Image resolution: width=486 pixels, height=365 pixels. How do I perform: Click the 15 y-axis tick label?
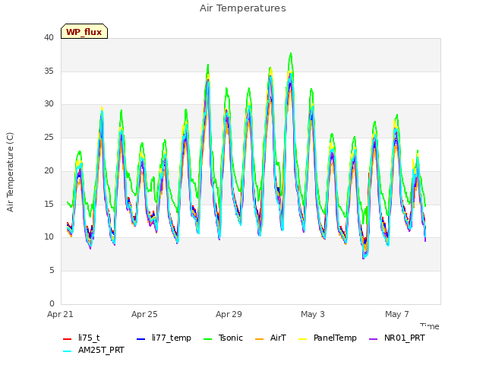(49, 204)
